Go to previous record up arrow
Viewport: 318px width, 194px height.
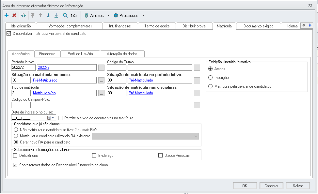(40, 15)
